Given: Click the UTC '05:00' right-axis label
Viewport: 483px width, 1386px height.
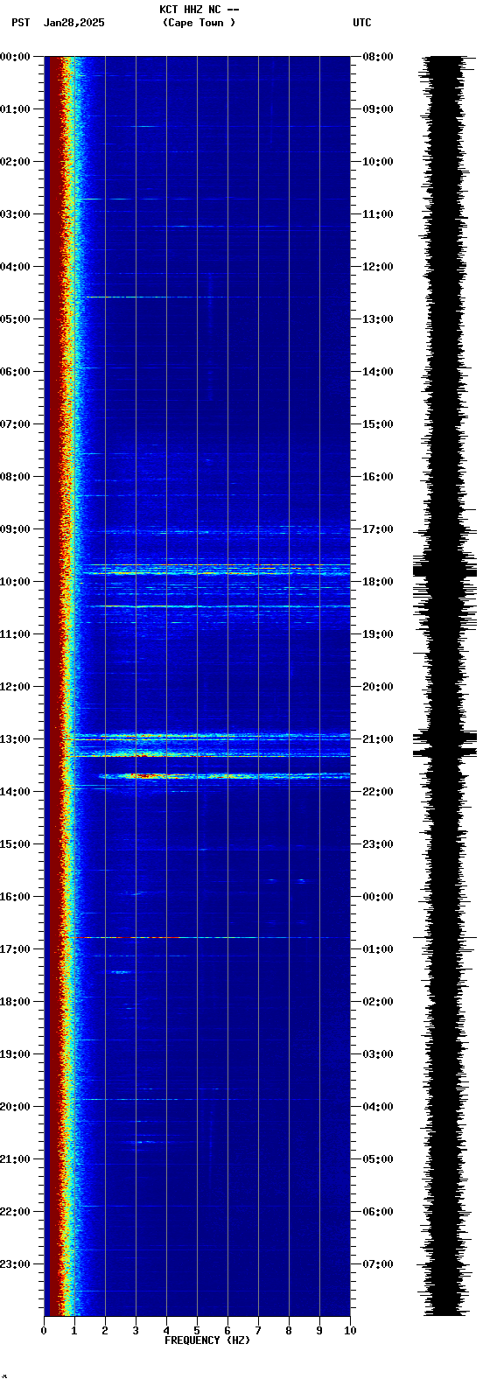Looking at the screenshot, I should [378, 1159].
